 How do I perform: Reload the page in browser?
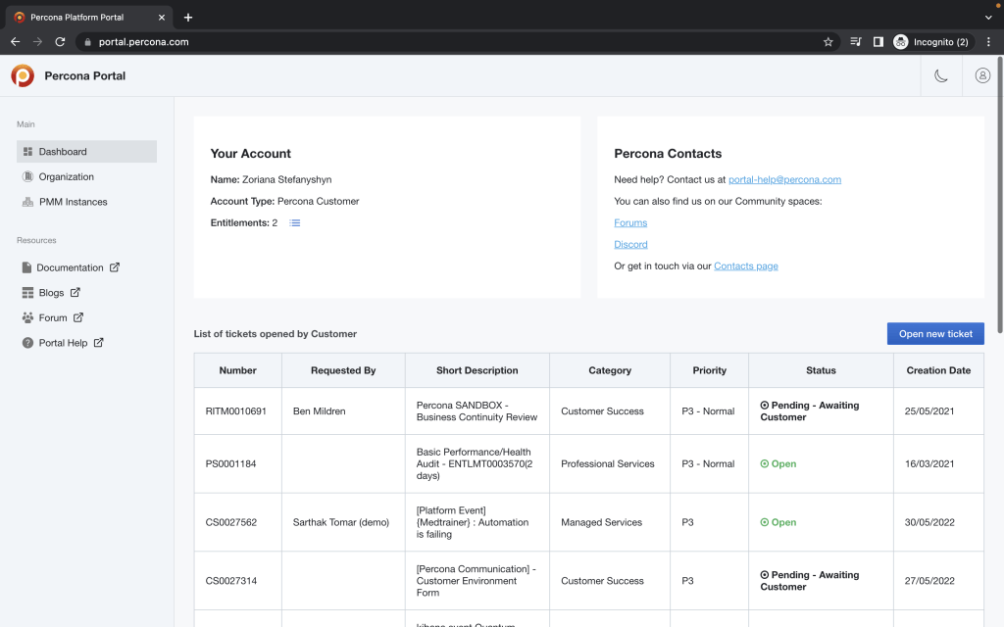60,41
